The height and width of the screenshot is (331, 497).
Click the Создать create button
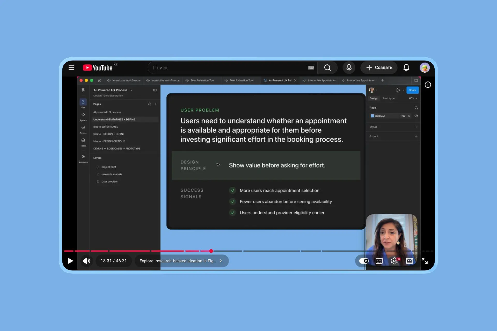(x=379, y=67)
